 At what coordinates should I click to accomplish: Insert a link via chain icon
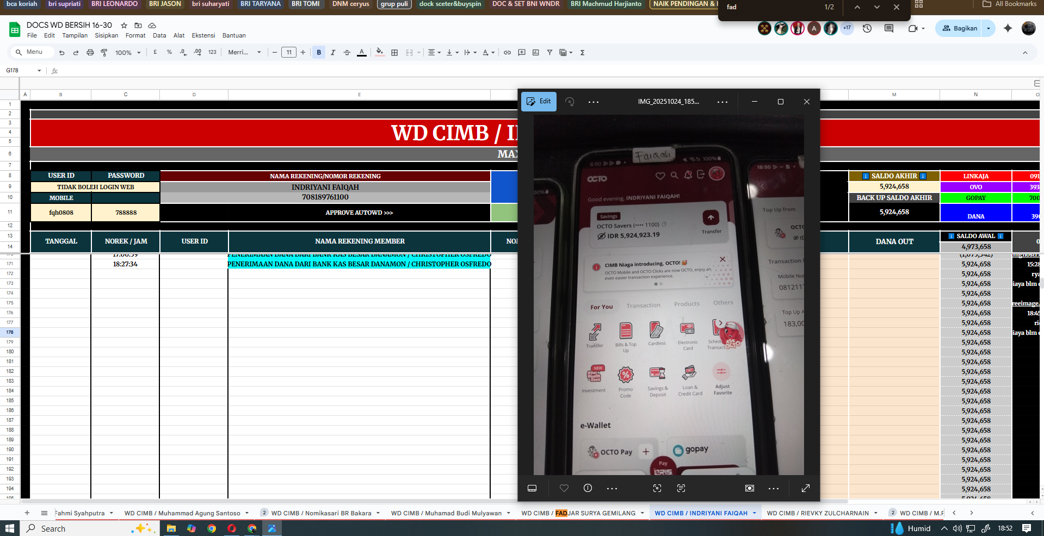pos(508,53)
